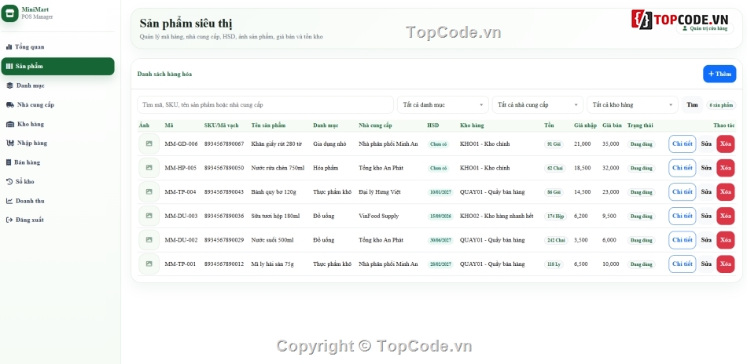Expand the Tất cả kho hàng dropdown
747x364 pixels.
632,104
